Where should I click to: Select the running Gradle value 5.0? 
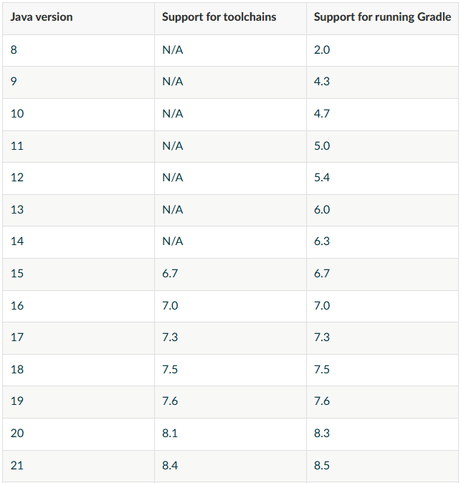[322, 145]
